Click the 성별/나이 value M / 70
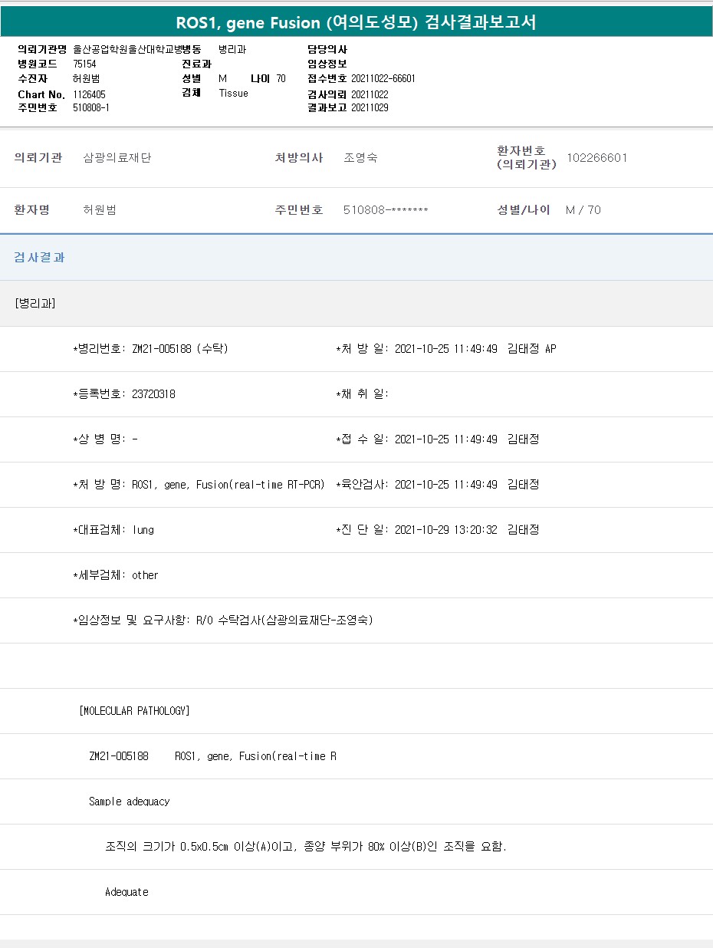This screenshot has width=713, height=948. tap(583, 210)
